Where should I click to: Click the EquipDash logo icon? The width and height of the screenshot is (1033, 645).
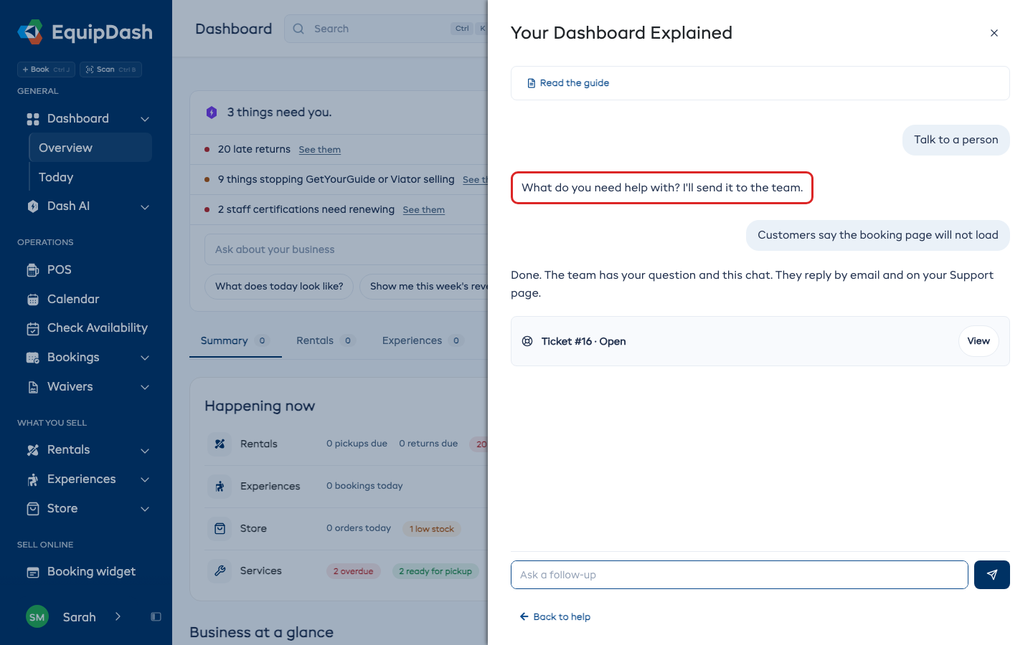[30, 32]
